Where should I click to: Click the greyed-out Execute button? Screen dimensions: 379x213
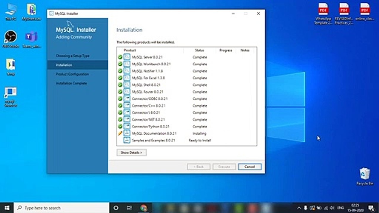point(224,167)
